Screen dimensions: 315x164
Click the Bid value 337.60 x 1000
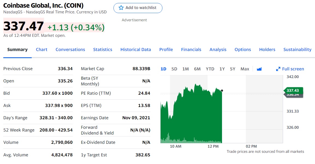57,93
